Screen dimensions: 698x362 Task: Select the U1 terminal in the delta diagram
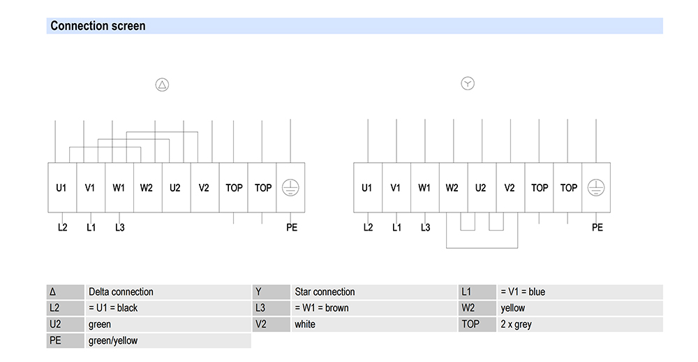coord(61,188)
